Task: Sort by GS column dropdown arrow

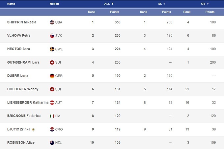Action: pyautogui.click(x=208, y=4)
